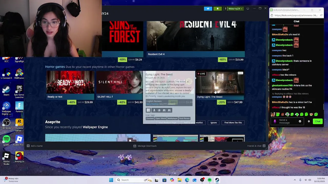The width and height of the screenshot is (328, 184).
Task: Open Roblox Player desktop shortcut
Action: (x=19, y=141)
